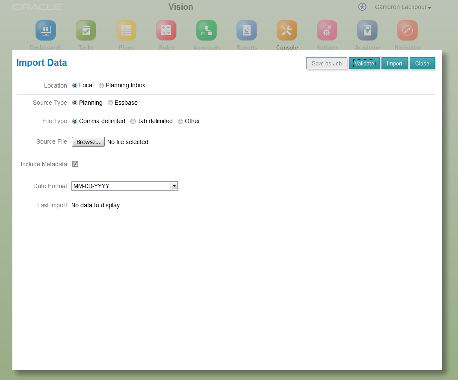Image resolution: width=458 pixels, height=380 pixels.
Task: Click the Vision application title
Action: pyautogui.click(x=181, y=7)
